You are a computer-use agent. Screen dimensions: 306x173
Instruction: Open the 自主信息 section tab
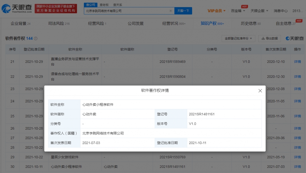[x=285, y=24]
